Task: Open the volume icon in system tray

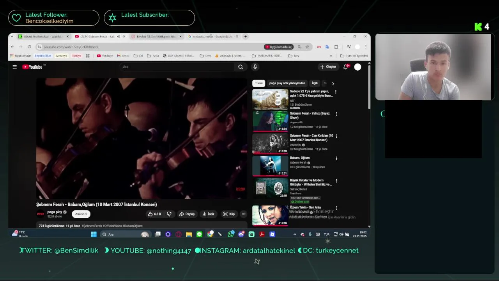Action: [x=341, y=234]
